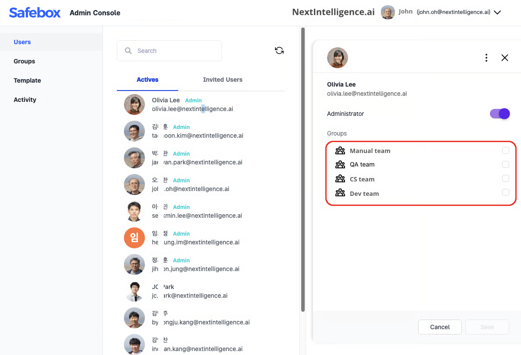
Task: Expand the account dropdown chevron
Action: click(x=497, y=13)
